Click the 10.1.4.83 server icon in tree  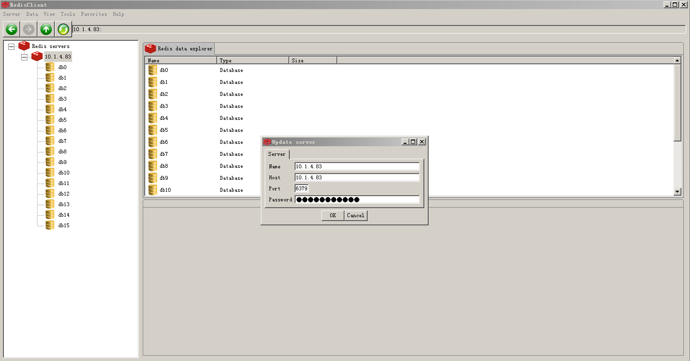coord(37,57)
